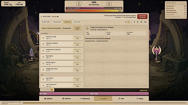Viewport: 188px width, 105px height.
Task: Click the Struck-Through Word ink drop icon
Action: 87,28
